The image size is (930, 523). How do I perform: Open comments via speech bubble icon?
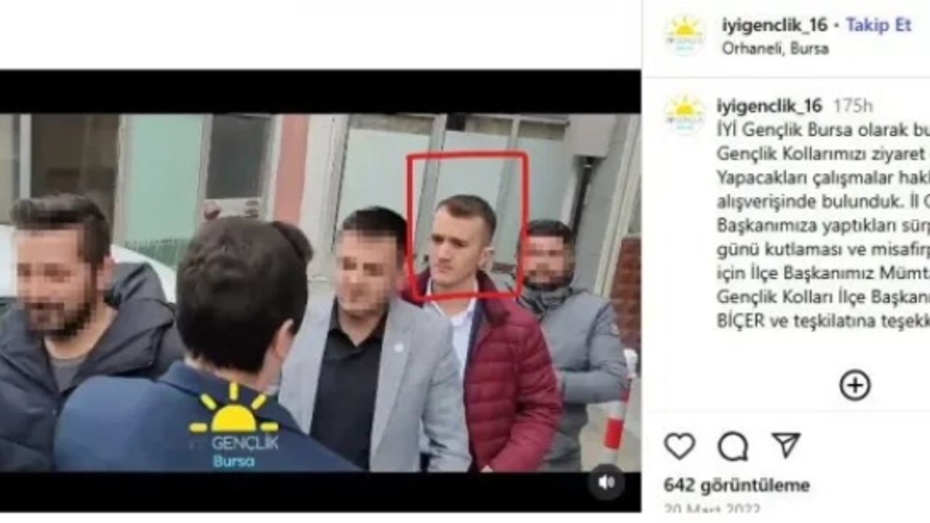pyautogui.click(x=732, y=446)
